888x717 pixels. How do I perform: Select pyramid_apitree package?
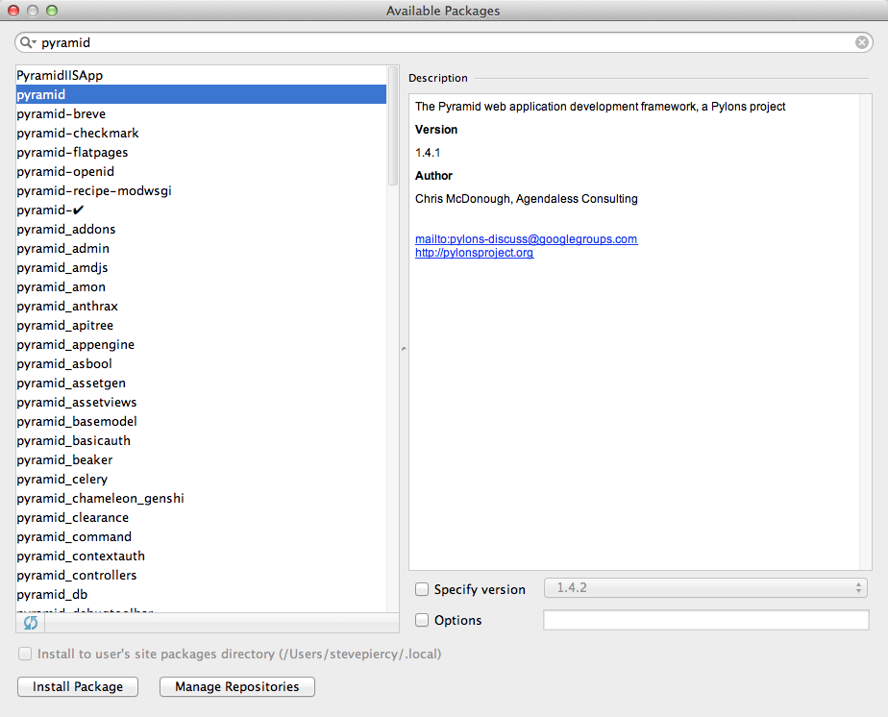click(201, 326)
